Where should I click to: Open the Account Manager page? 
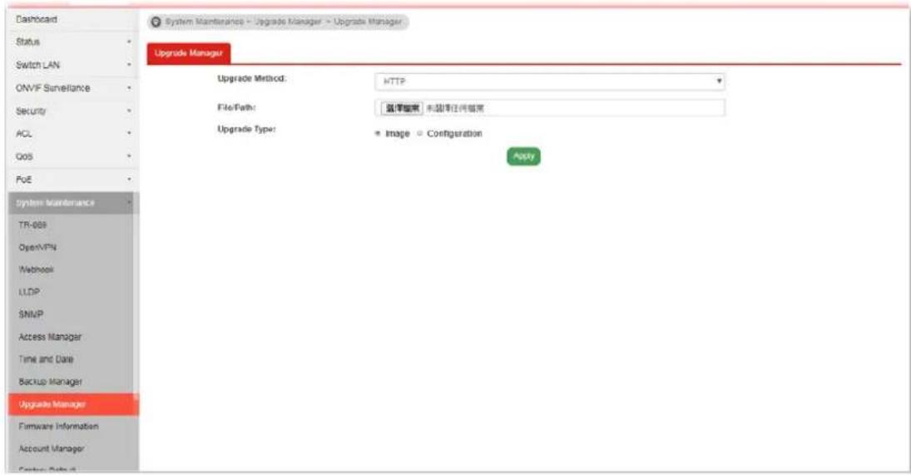tap(70, 449)
